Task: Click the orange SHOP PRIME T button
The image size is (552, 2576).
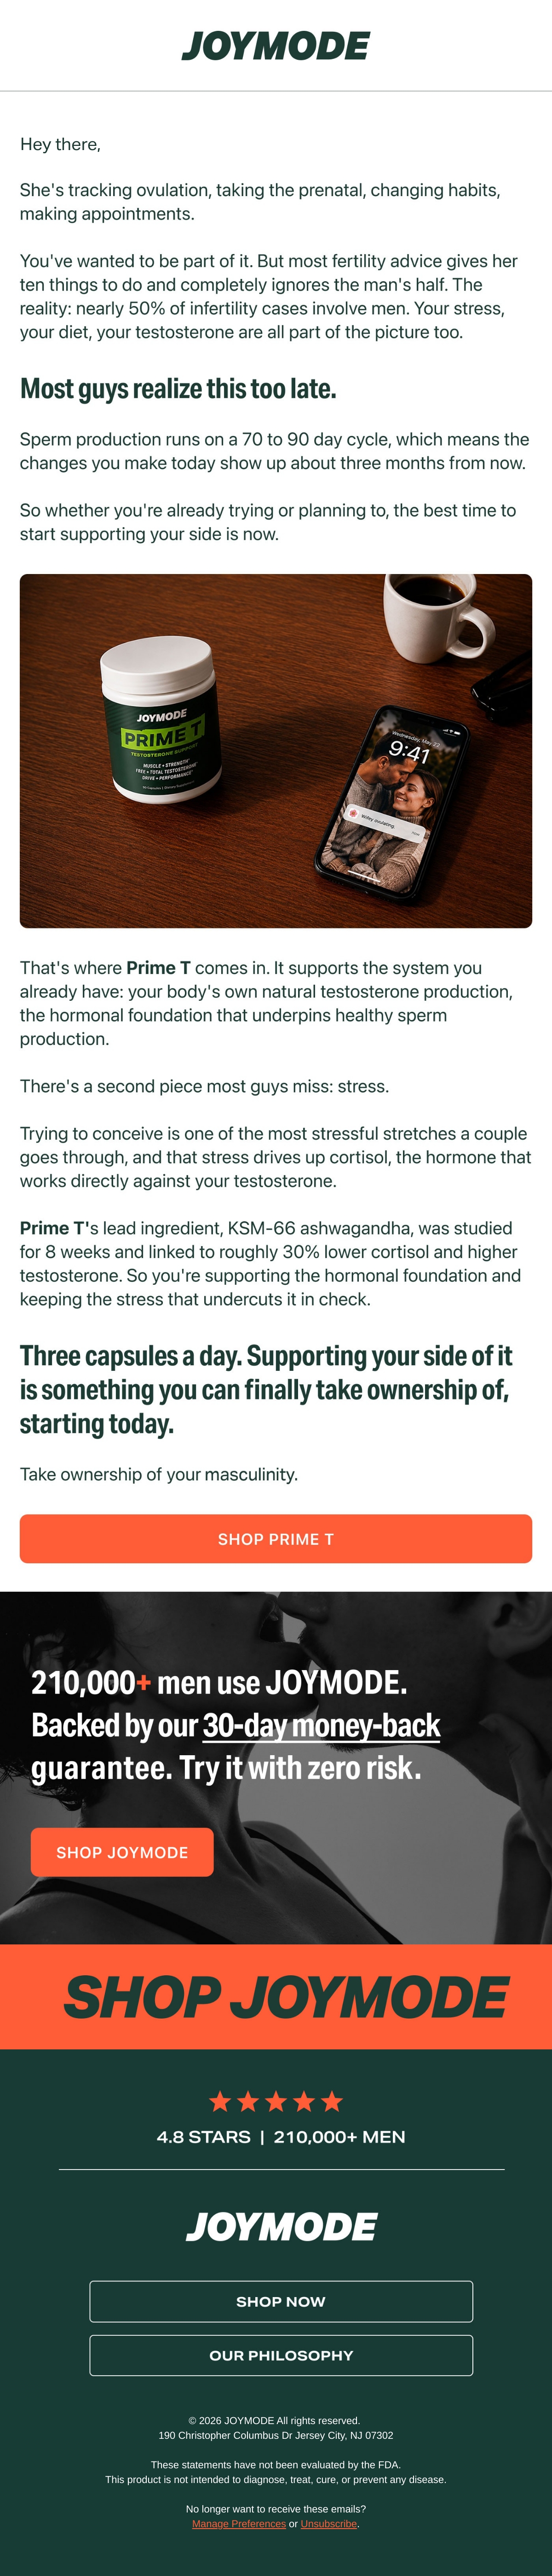Action: (x=276, y=1539)
